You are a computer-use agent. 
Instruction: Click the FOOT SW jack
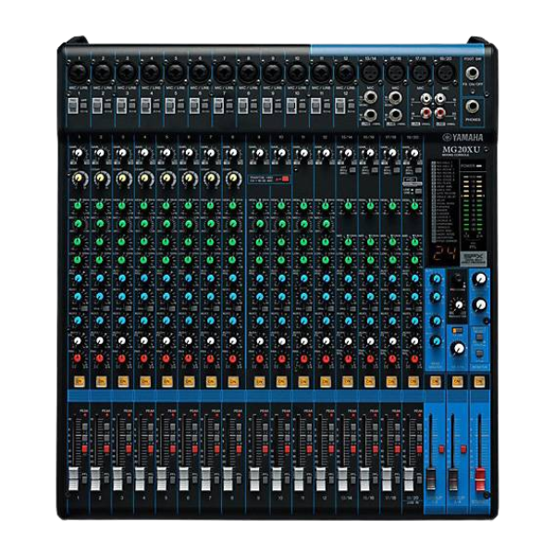point(473,72)
